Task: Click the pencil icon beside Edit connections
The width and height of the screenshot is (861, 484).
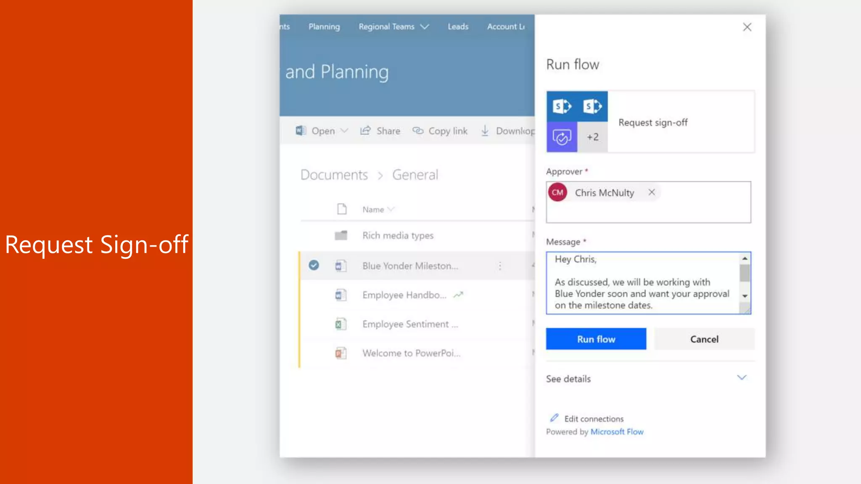Action: [554, 418]
